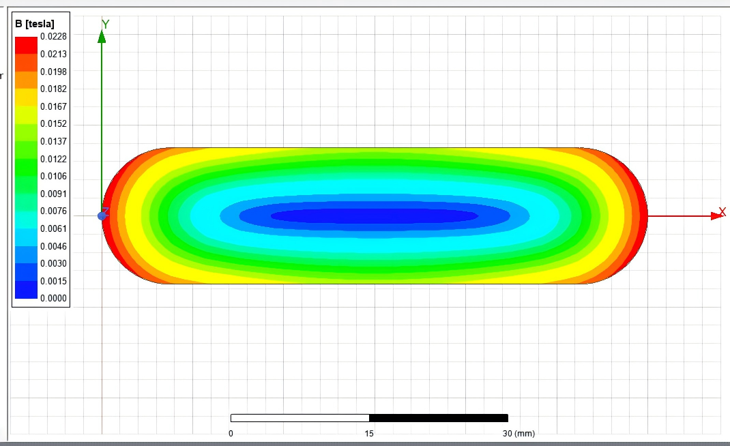Click the white half of the scale bar
The width and height of the screenshot is (730, 446).
click(300, 418)
